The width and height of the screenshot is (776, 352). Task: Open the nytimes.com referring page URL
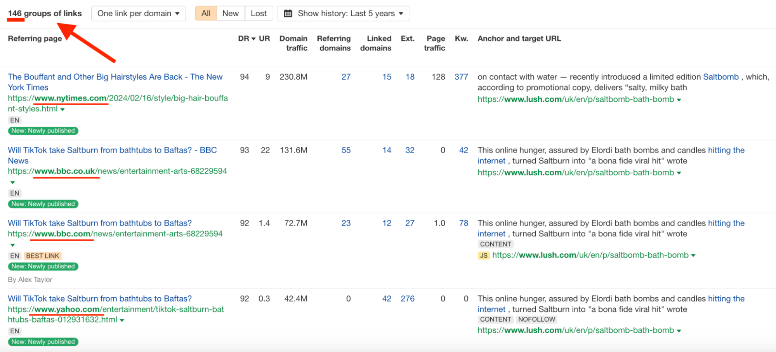coord(118,103)
